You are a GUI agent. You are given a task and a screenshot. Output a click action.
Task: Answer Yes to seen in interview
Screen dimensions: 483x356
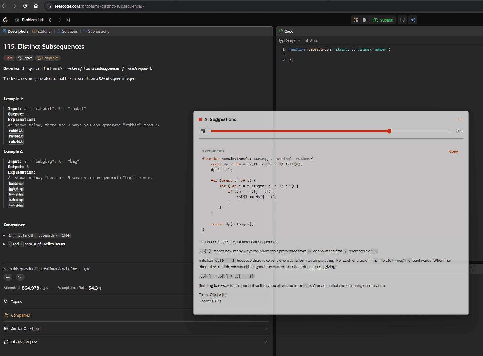pyautogui.click(x=8, y=277)
